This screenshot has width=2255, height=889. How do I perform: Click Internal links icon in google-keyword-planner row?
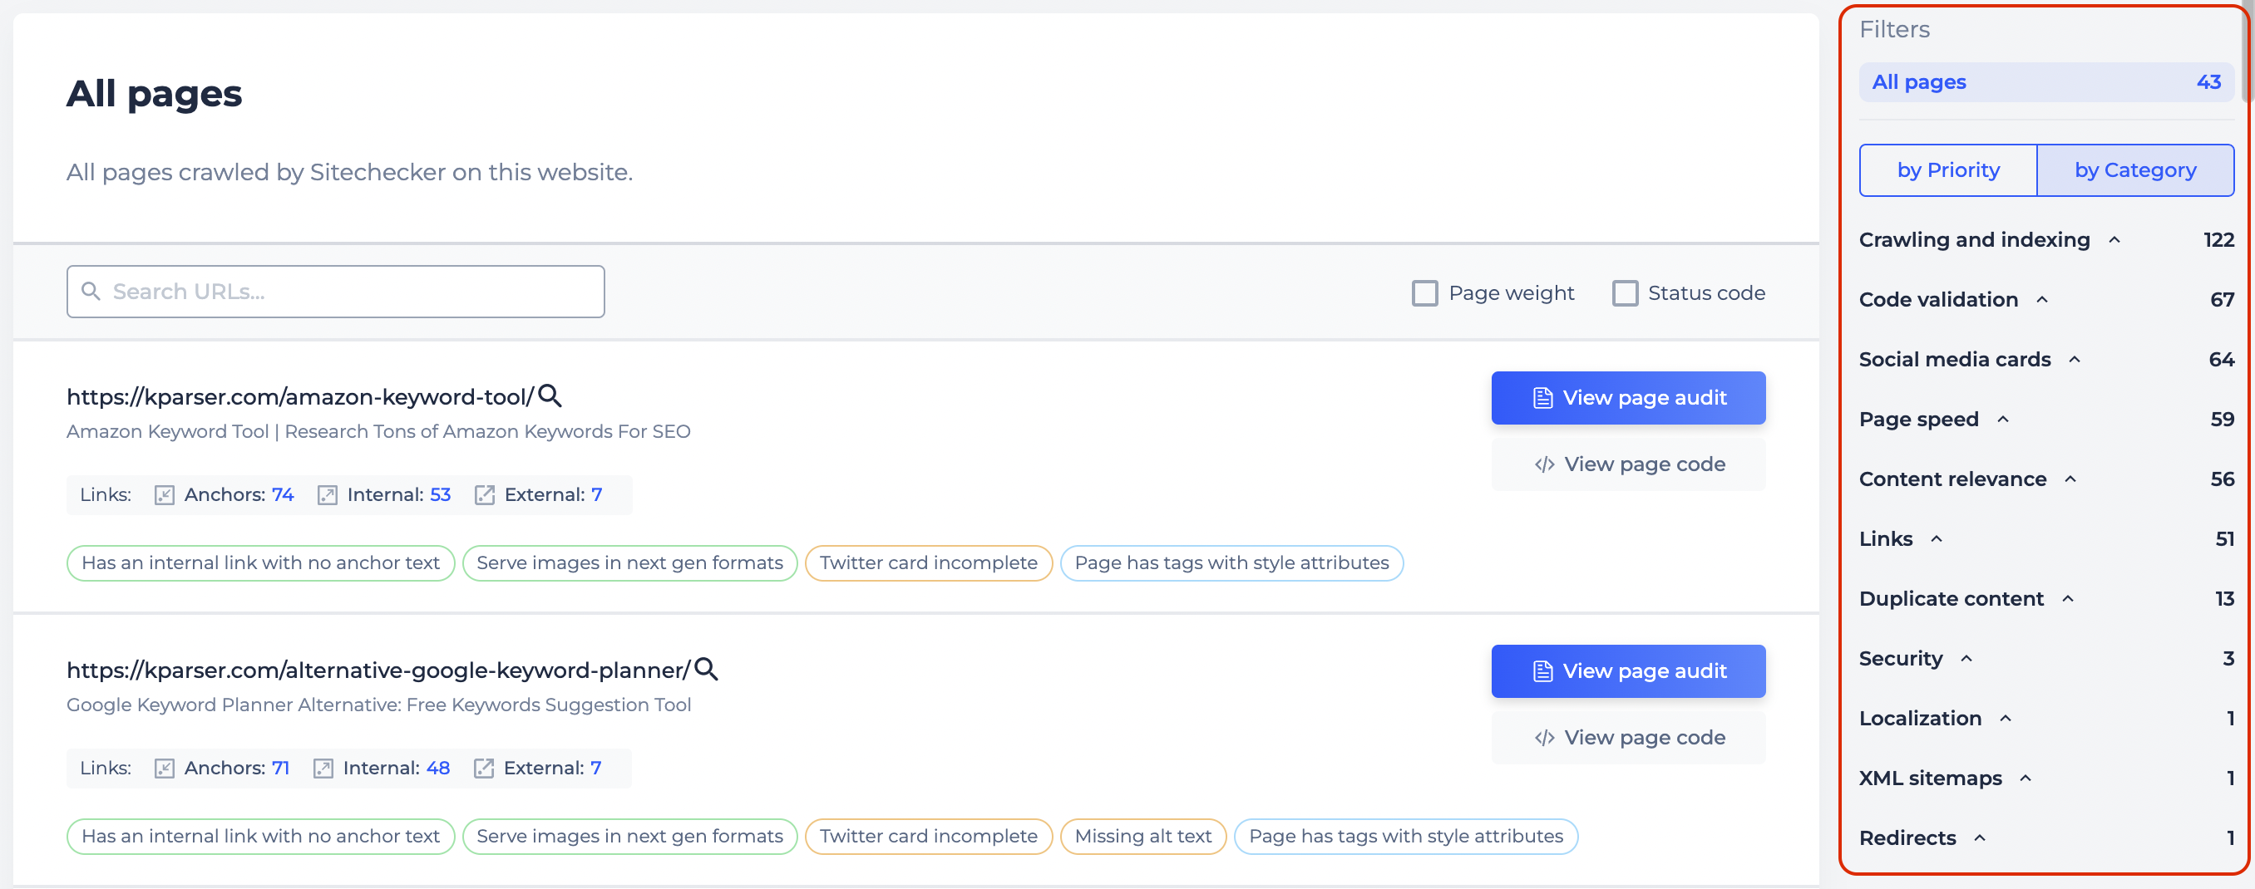[323, 769]
